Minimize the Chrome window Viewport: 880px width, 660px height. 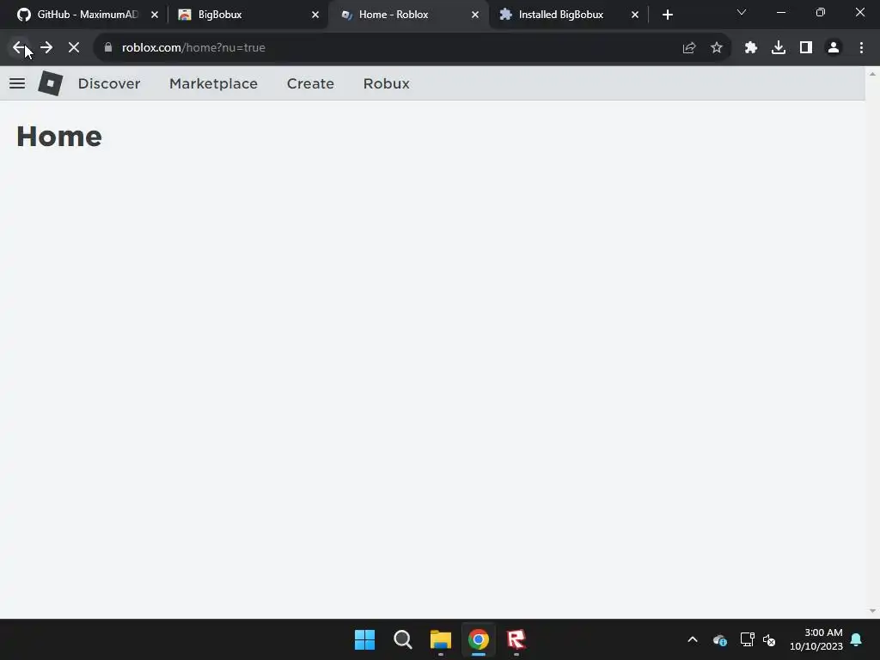[781, 12]
